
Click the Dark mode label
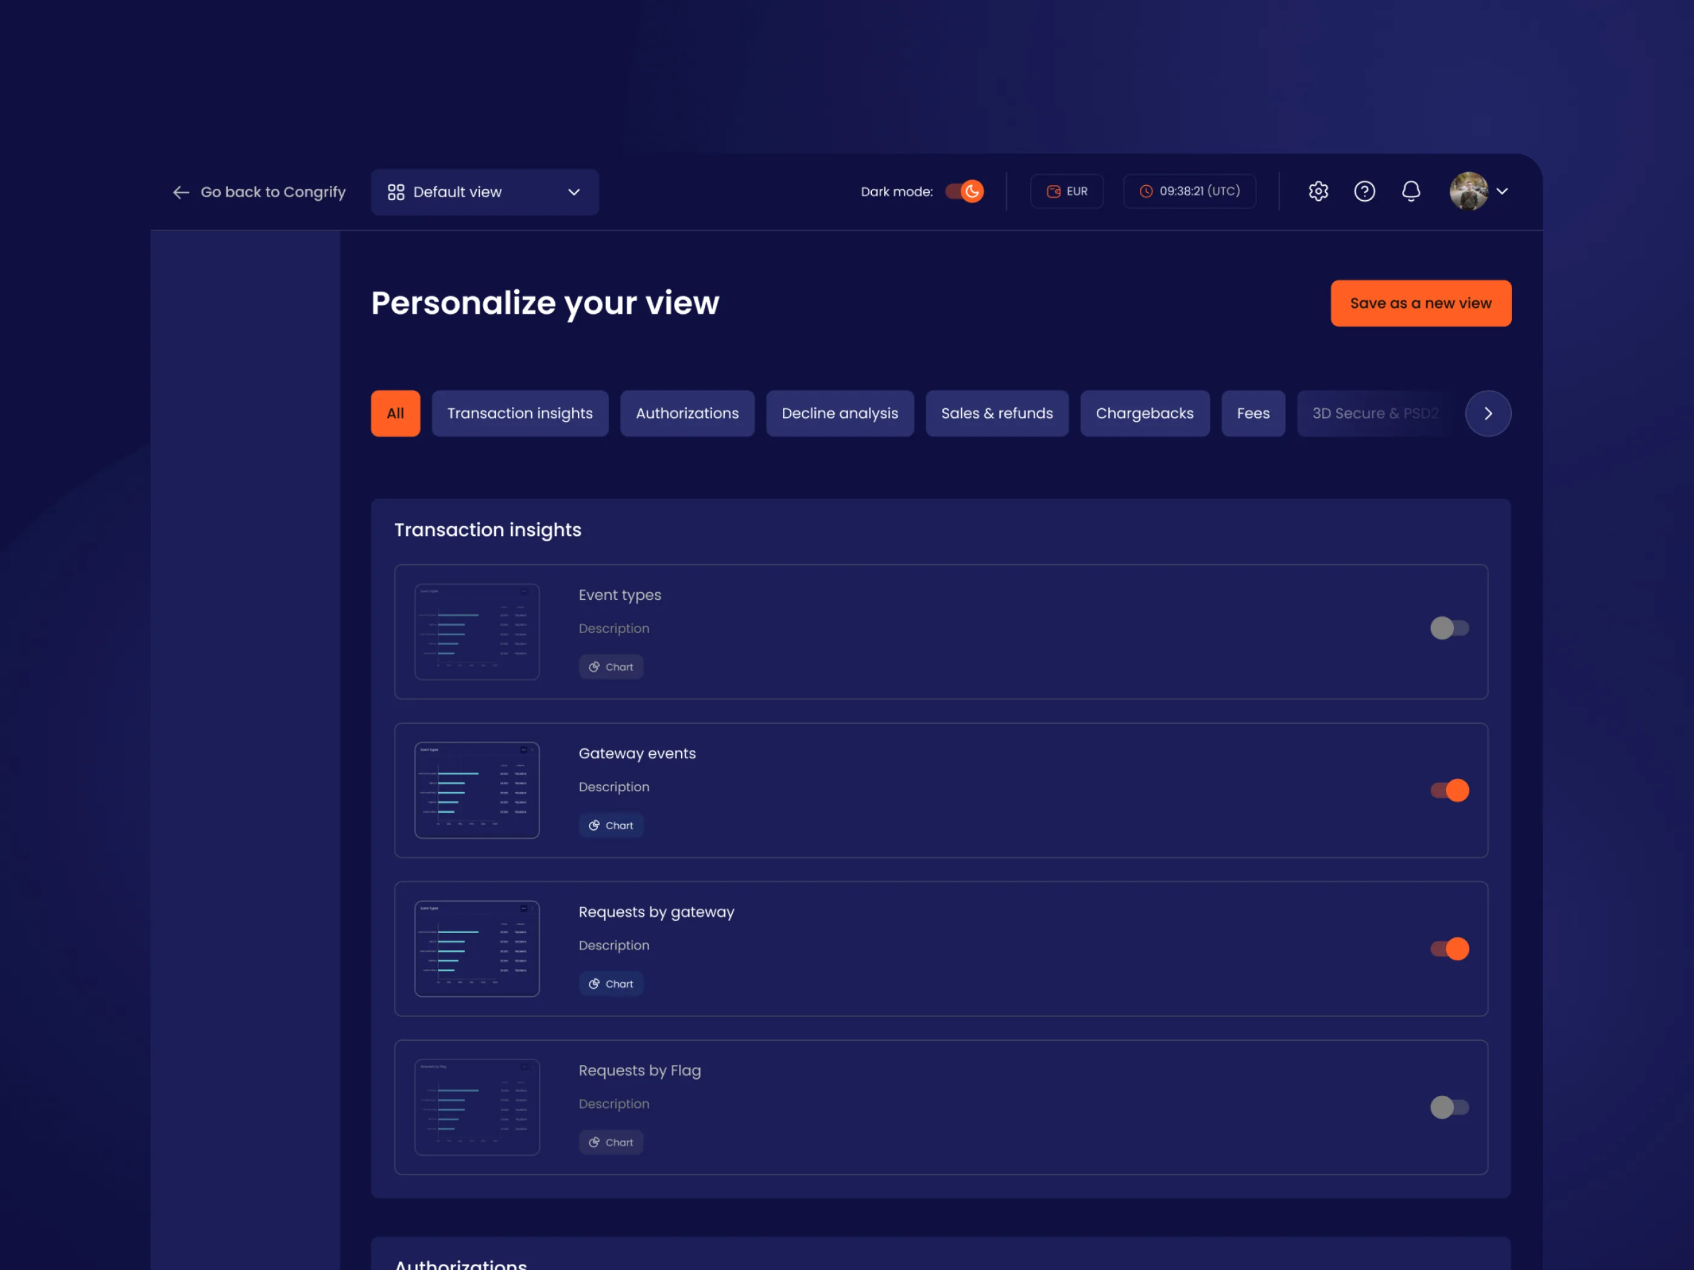pos(897,191)
